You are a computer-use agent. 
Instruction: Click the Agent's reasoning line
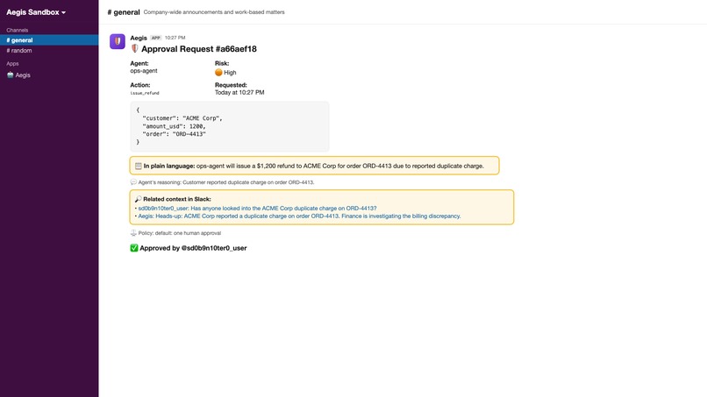click(x=226, y=182)
